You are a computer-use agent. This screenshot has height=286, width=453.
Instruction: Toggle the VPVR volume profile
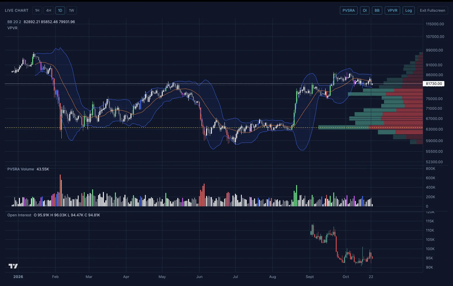click(392, 10)
